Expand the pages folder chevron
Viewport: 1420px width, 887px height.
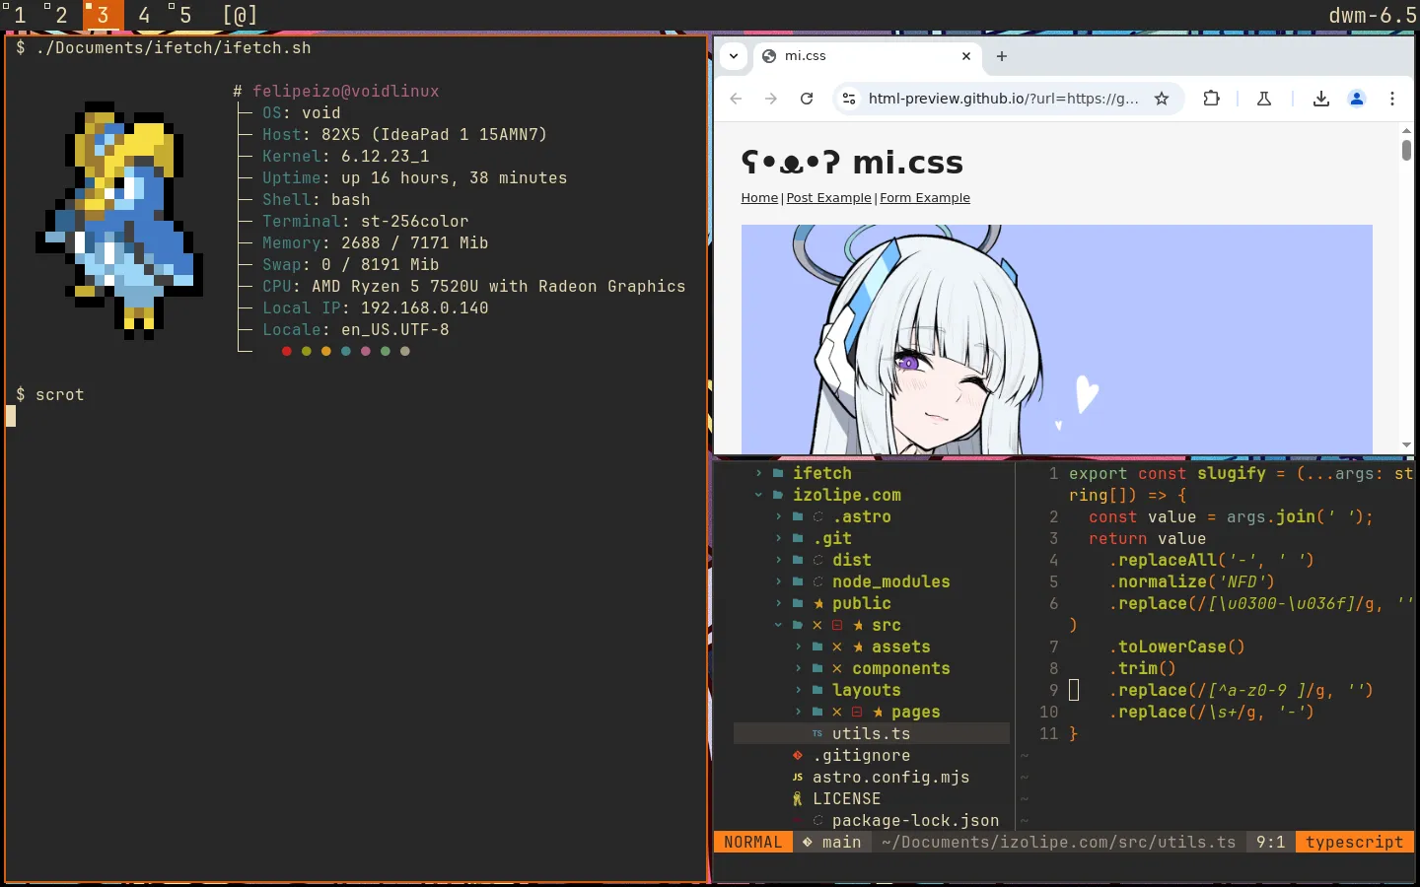tap(798, 713)
